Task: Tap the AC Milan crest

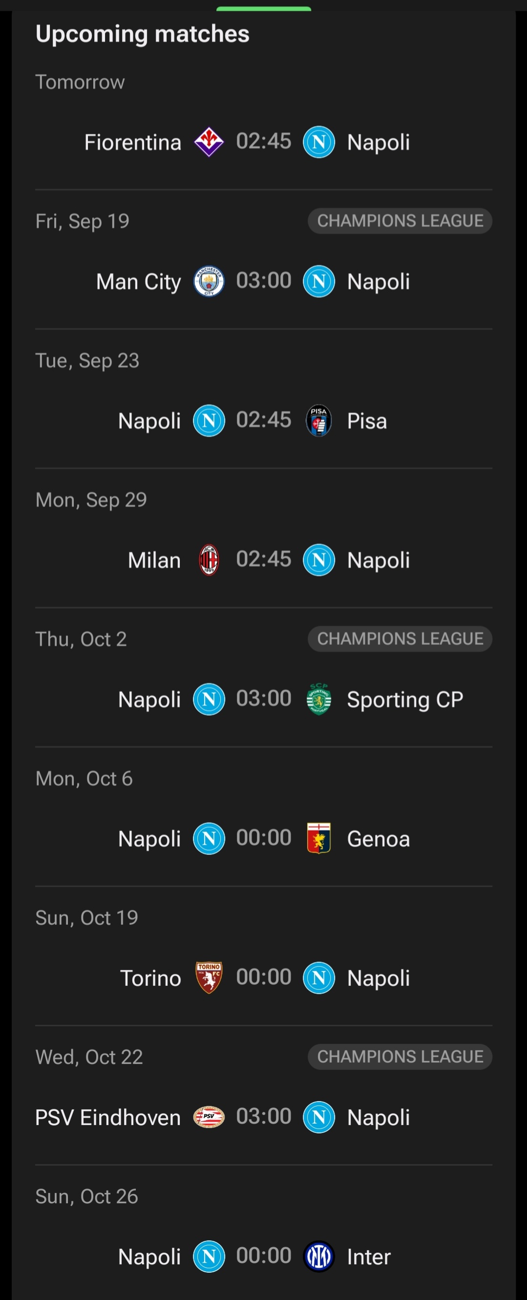Action: [209, 560]
